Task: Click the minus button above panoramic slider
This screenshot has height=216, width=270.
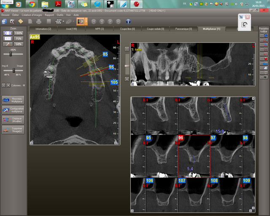Action: (127, 49)
